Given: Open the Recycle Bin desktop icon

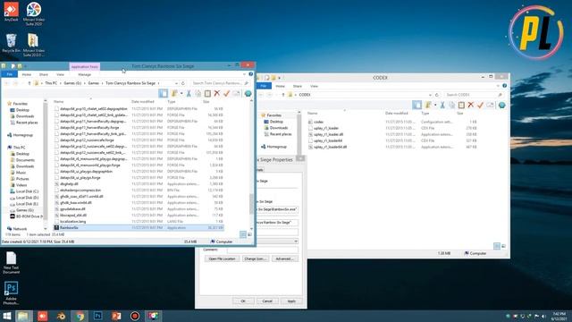Looking at the screenshot, I should pos(11,43).
